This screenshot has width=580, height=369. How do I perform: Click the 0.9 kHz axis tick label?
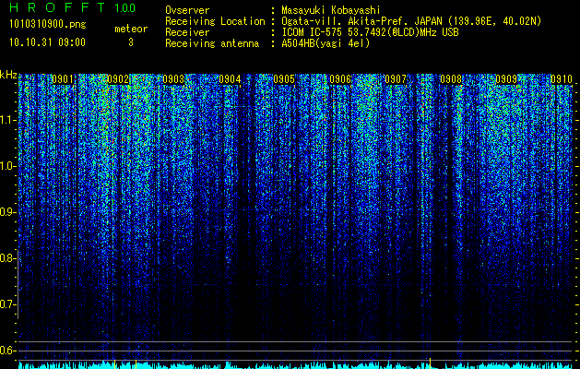(7, 212)
